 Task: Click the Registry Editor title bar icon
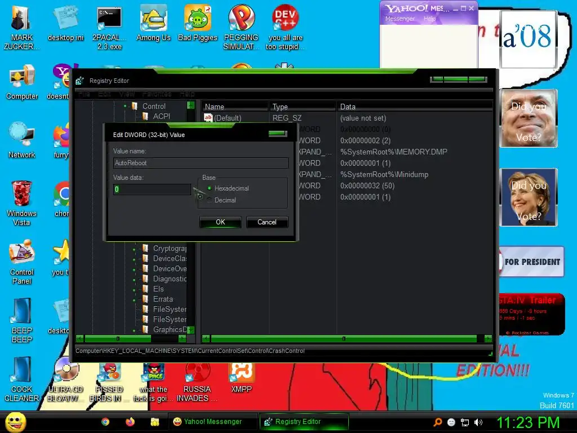(80, 81)
